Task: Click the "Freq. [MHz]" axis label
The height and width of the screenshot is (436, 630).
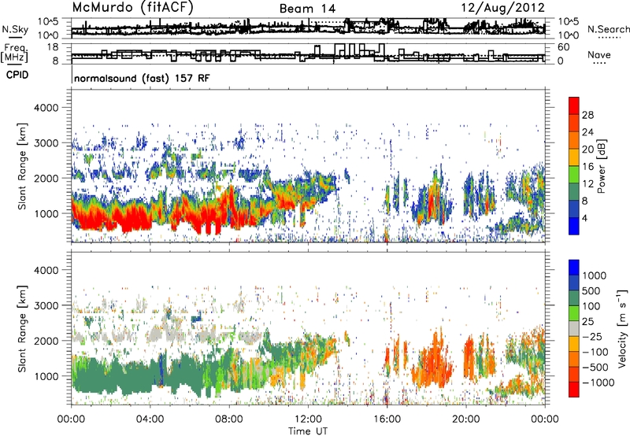Action: pyautogui.click(x=14, y=54)
